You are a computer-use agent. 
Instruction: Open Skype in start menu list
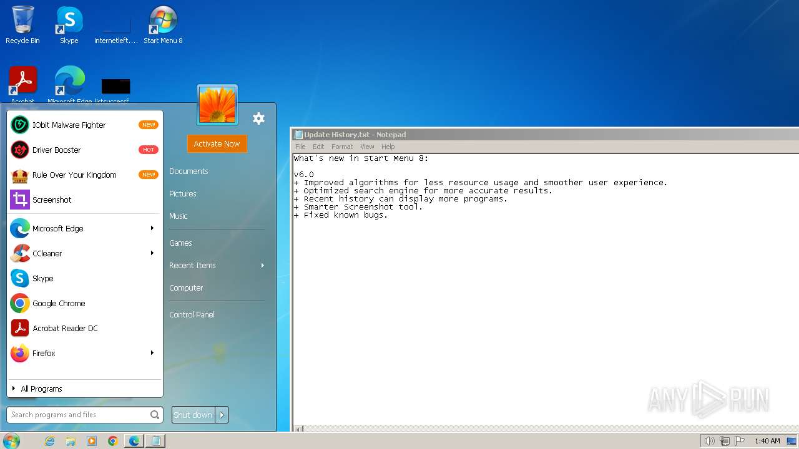[84, 278]
